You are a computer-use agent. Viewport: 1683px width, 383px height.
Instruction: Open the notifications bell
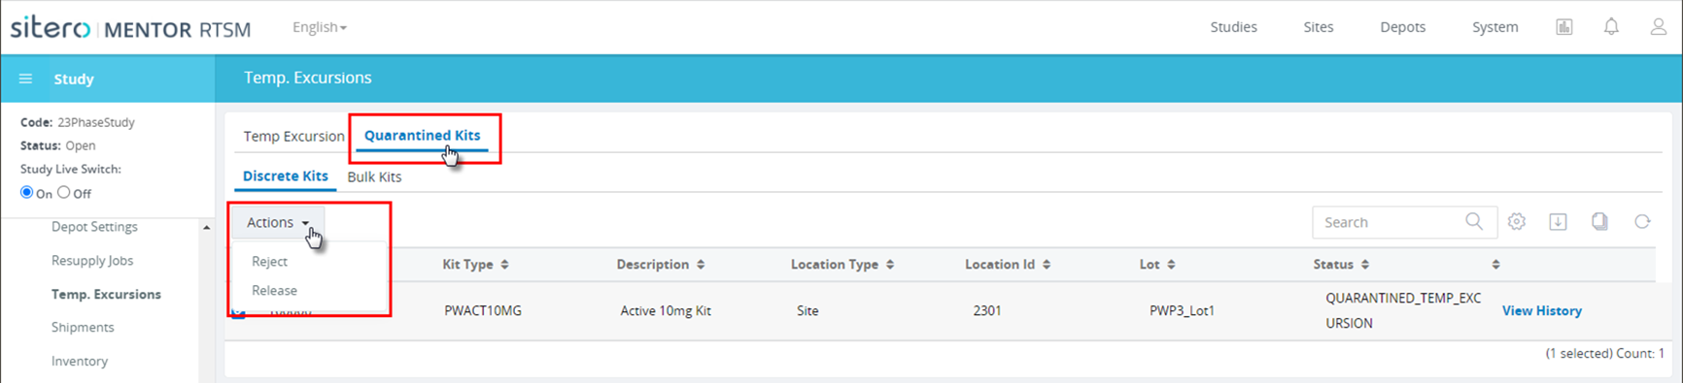1611,27
